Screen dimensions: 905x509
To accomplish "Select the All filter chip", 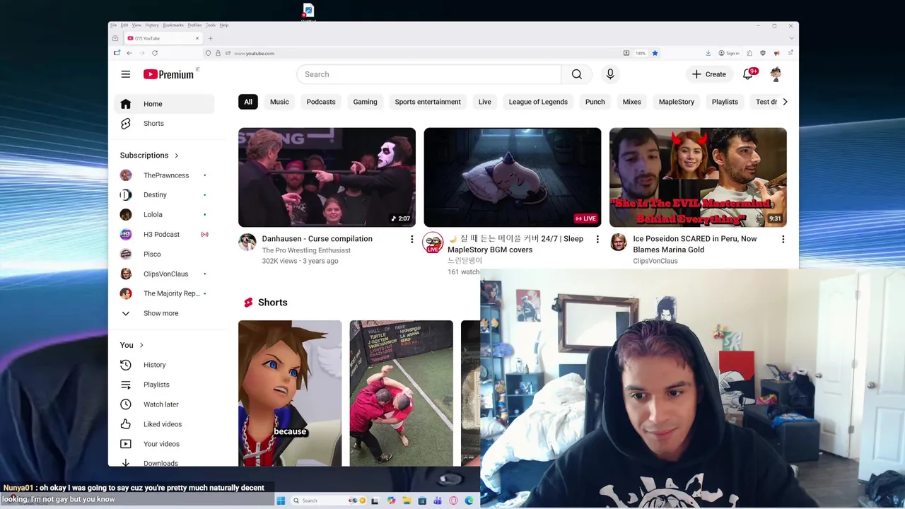I will tap(248, 102).
